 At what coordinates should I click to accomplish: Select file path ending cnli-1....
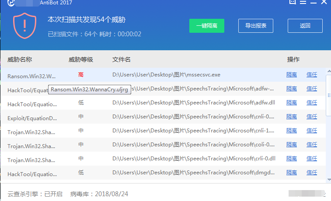pos(193,131)
